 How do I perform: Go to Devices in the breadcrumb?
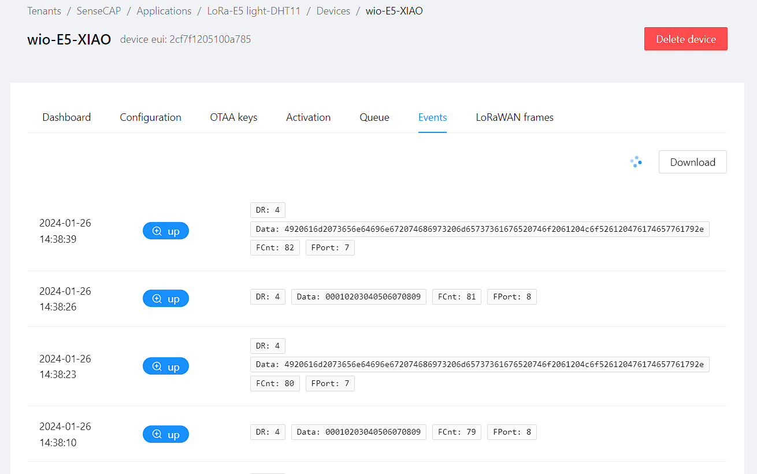point(333,11)
